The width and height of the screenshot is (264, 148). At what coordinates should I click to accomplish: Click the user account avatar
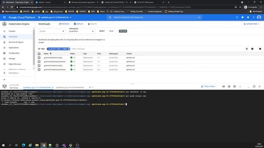259,17
